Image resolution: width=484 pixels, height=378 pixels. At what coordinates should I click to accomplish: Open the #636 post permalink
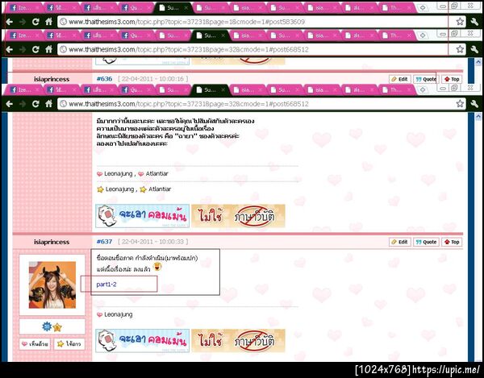click(x=104, y=79)
